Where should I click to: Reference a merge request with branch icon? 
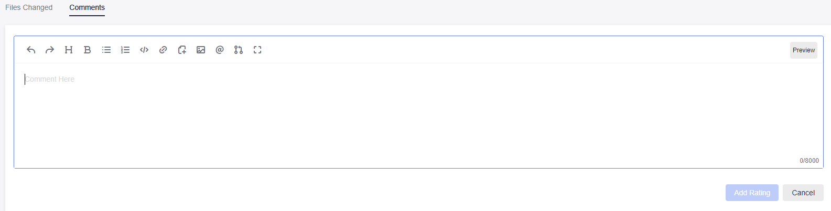click(239, 50)
